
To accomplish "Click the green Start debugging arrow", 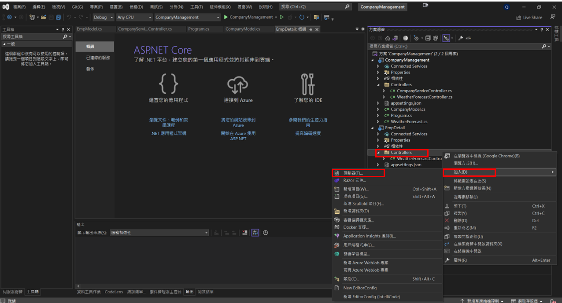I will [x=226, y=17].
